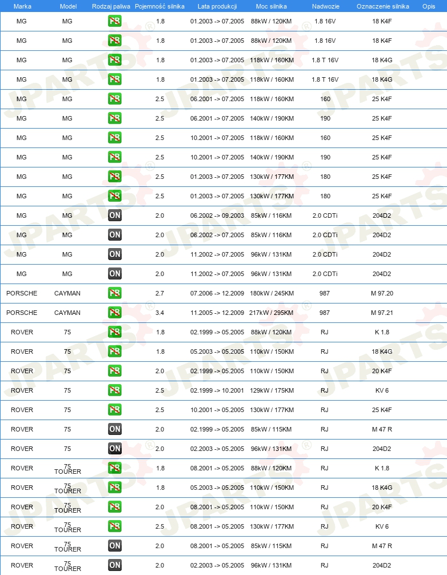Click petrol icon in Rover 75 (non-Tourer) 18 K4G row
This screenshot has height=575, width=447.
tap(115, 352)
